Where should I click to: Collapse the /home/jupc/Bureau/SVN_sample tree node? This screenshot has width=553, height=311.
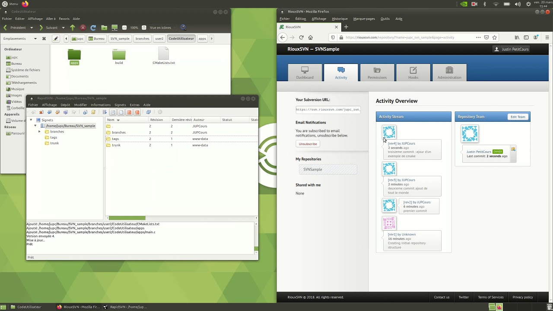point(35,126)
